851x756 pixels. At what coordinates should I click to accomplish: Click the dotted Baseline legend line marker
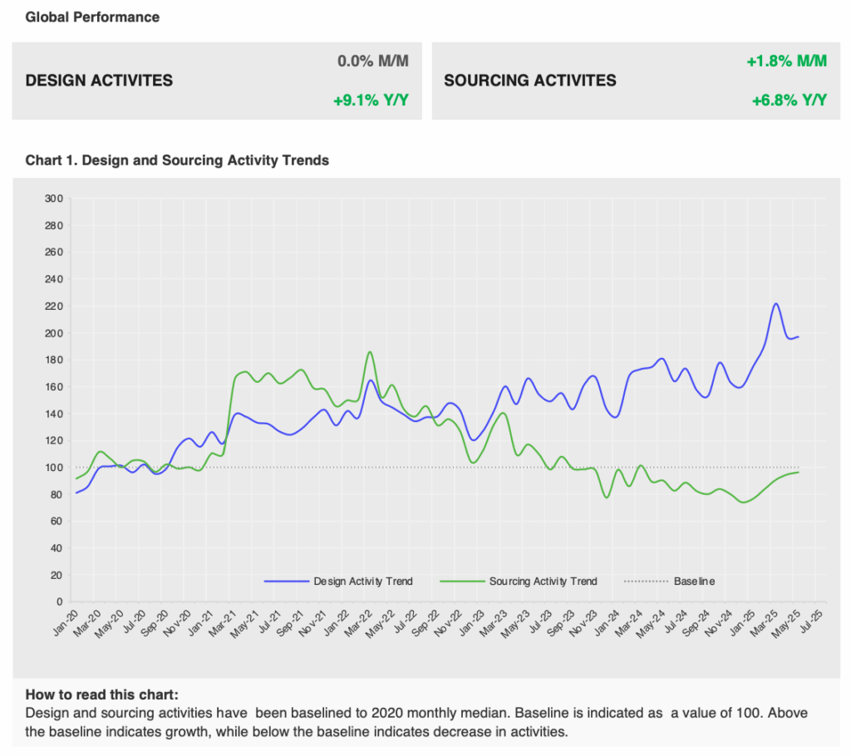click(x=645, y=582)
